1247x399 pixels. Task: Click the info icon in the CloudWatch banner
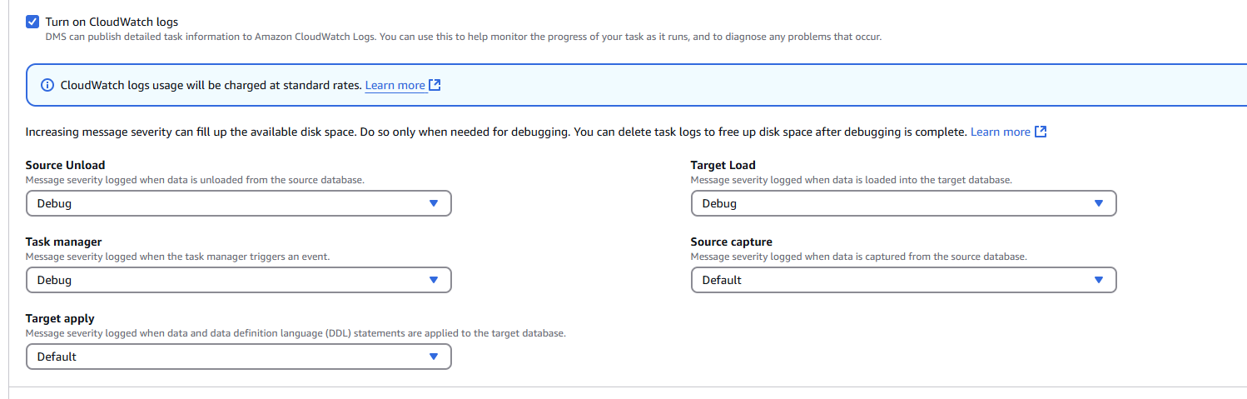(47, 85)
